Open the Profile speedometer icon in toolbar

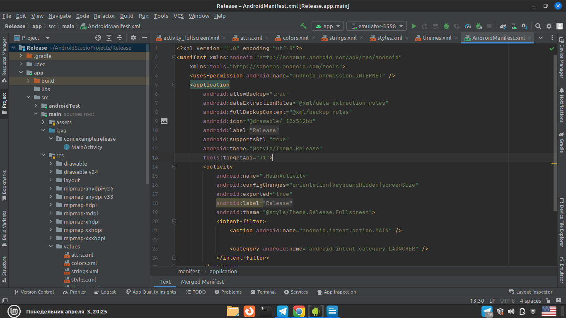tap(468, 26)
